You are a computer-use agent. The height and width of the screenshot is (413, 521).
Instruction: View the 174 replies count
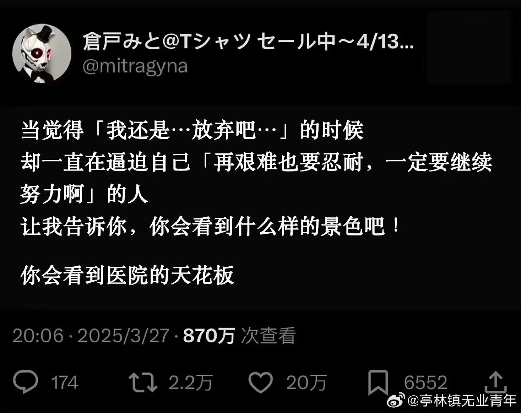point(65,382)
